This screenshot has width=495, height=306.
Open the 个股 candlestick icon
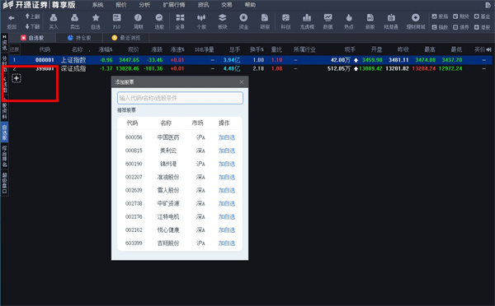201,18
